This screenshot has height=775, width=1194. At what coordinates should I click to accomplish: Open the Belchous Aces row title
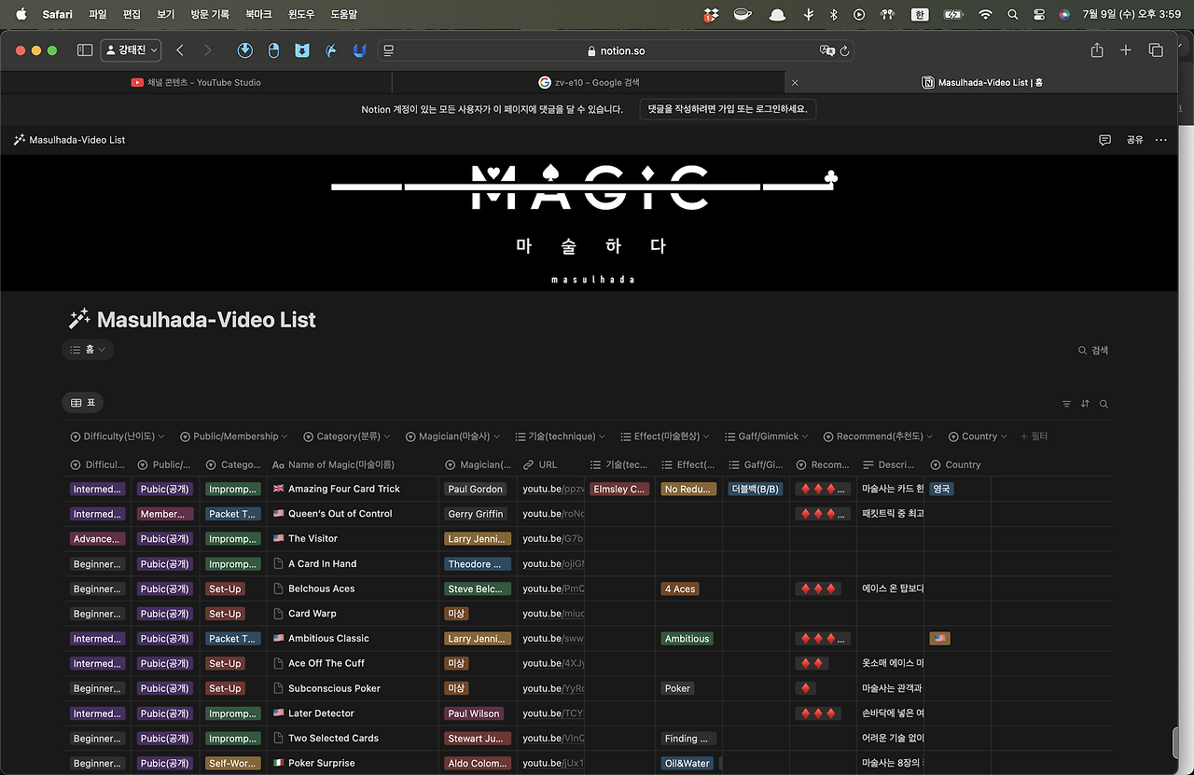coord(321,588)
